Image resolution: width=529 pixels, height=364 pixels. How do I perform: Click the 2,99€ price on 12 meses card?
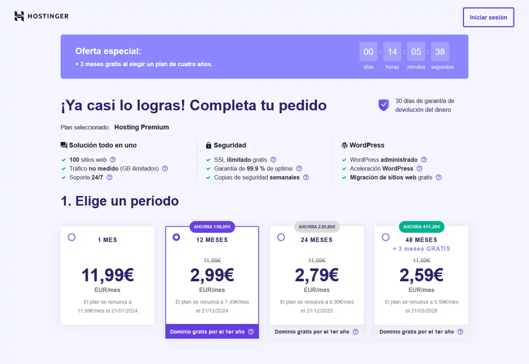[212, 275]
